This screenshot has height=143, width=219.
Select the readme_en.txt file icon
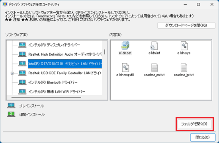click(x=154, y=68)
